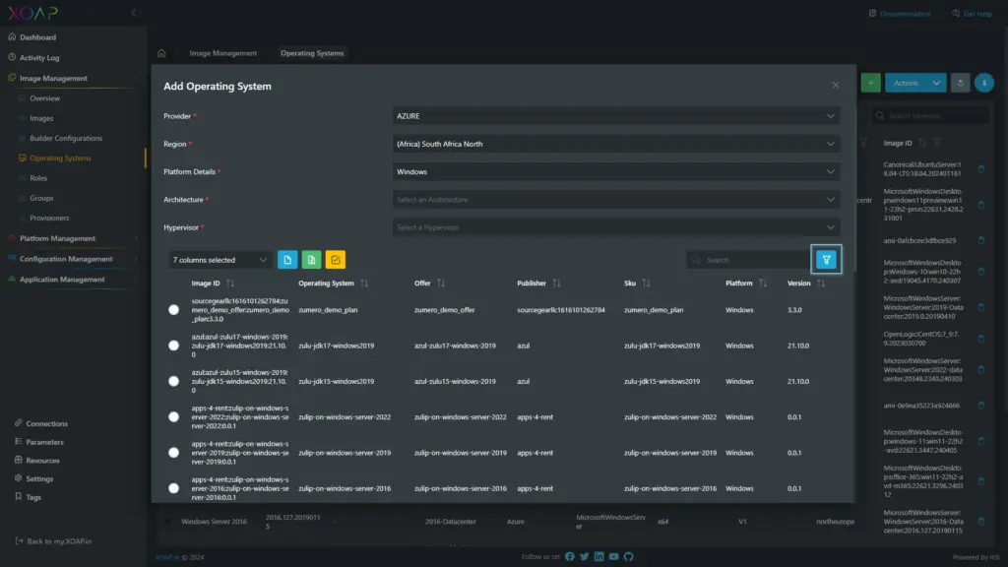This screenshot has height=567, width=1008.
Task: Open the Facebook footer icon
Action: 570,557
